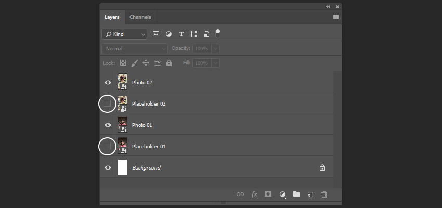Filter layers by type layers icon
Image resolution: width=442 pixels, height=208 pixels.
tap(181, 34)
